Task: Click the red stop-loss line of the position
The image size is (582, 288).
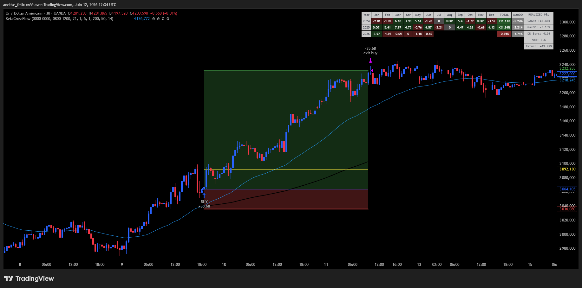Action: point(286,209)
